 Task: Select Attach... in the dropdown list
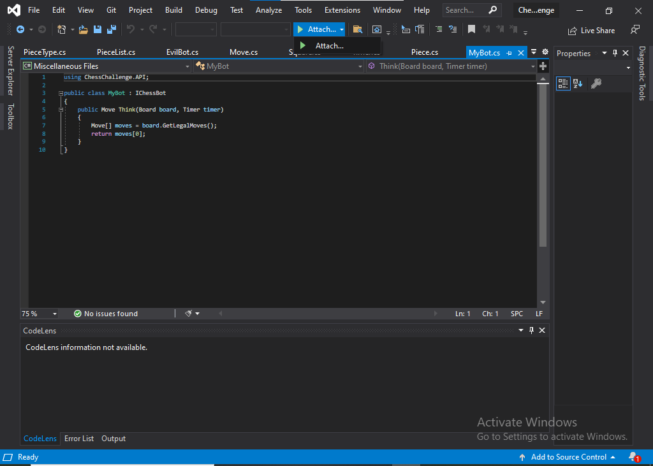[337, 46]
